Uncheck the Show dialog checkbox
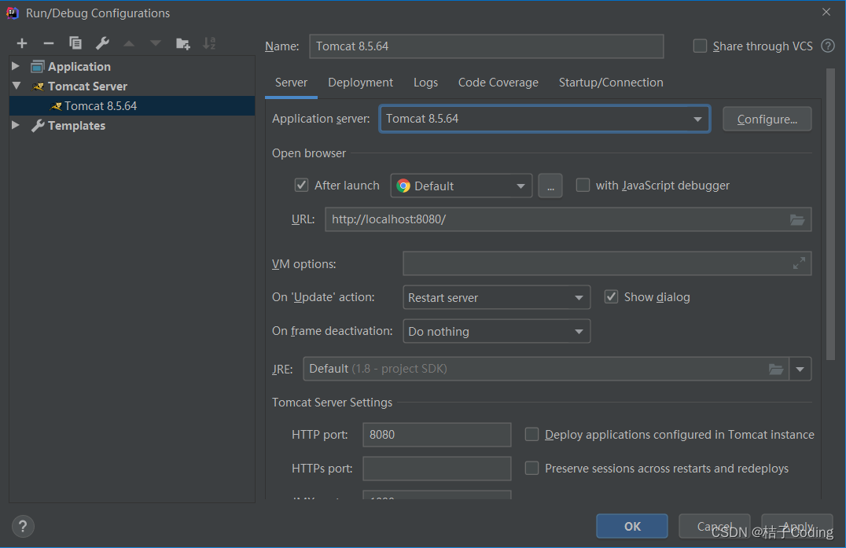The image size is (846, 548). [x=611, y=296]
